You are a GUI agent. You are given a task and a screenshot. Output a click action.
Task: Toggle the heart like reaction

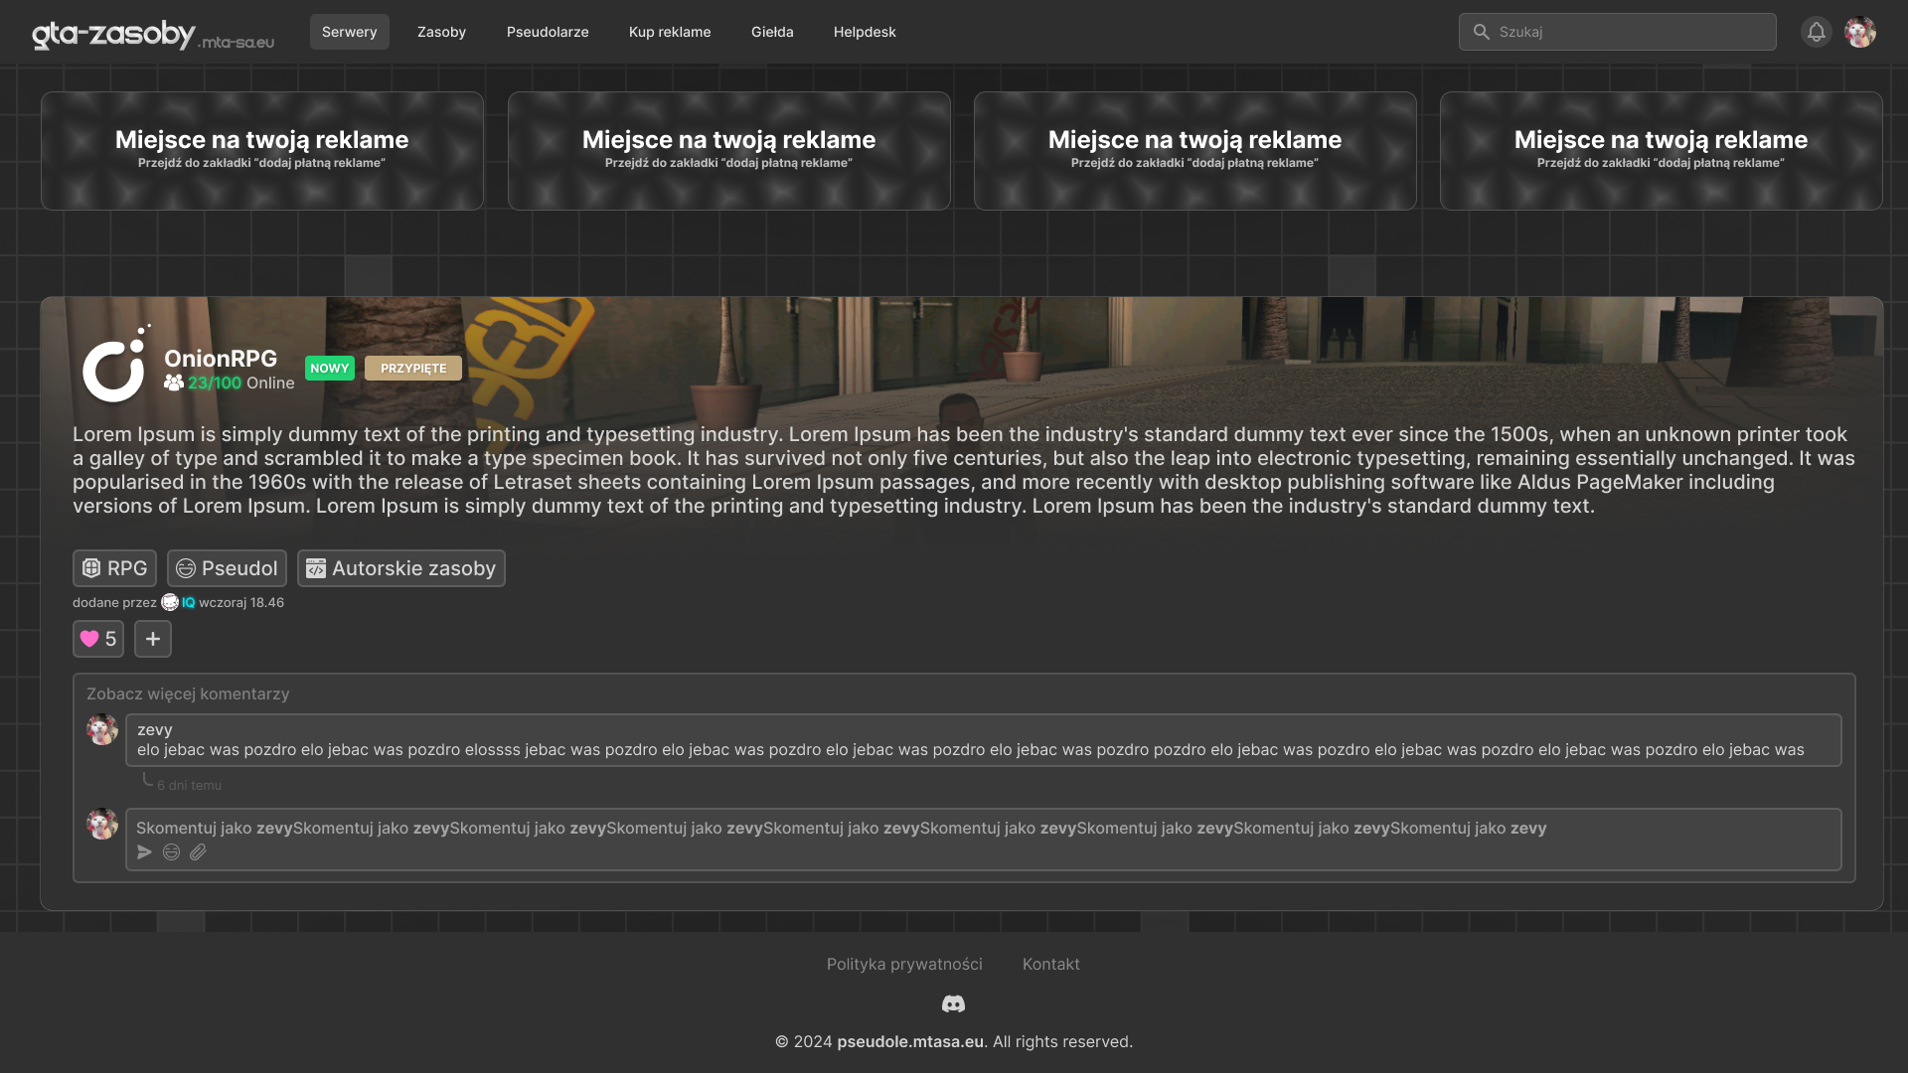pyautogui.click(x=98, y=639)
